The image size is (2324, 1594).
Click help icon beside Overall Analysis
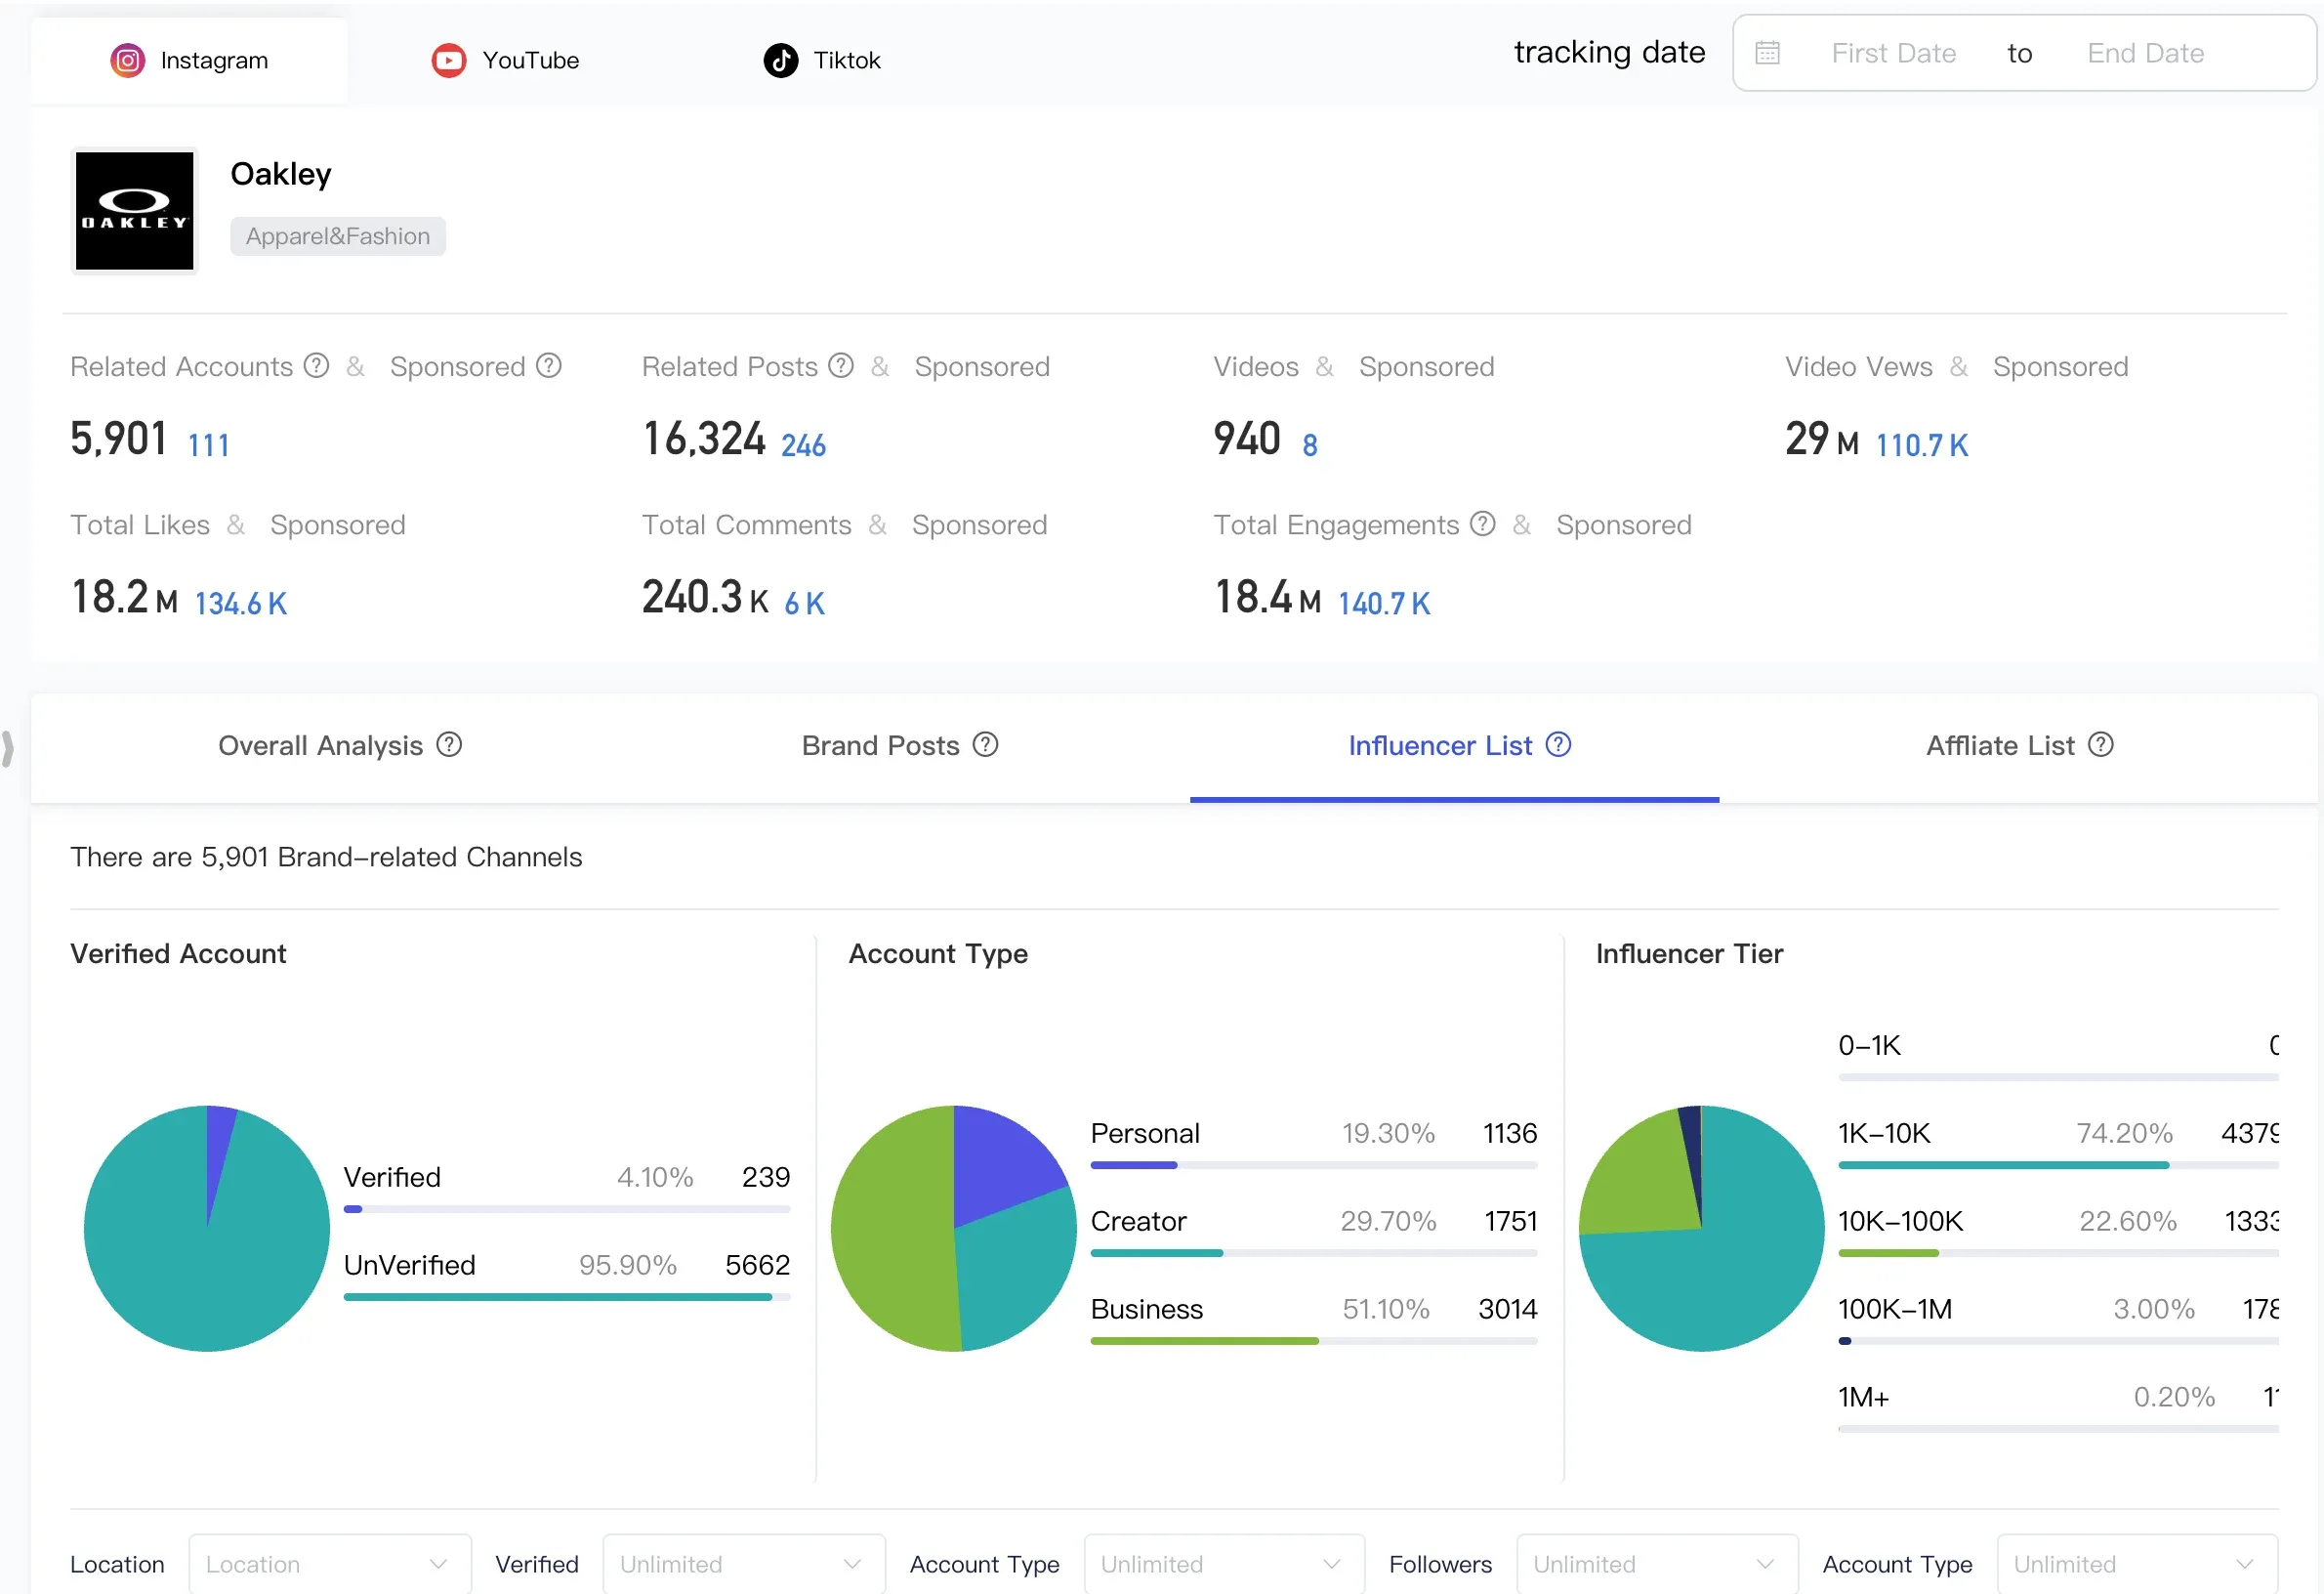pos(450,745)
